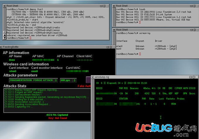This screenshot has width=199, height=139.
Task: Click the 'Driver' column header in airmon-ng output
Action: [159, 41]
